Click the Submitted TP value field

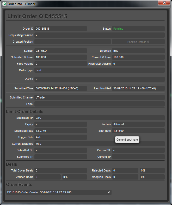click(x=61, y=157)
